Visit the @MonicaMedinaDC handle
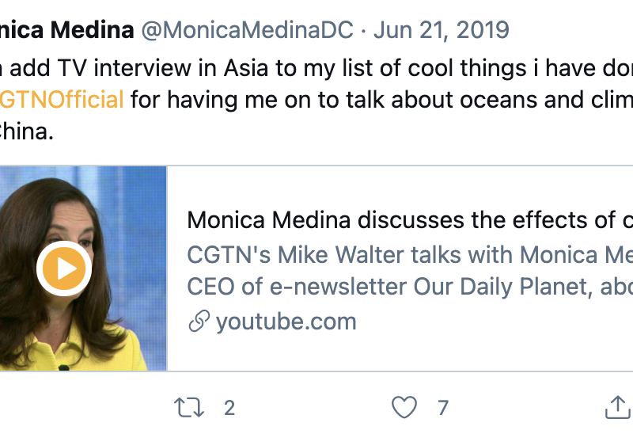Viewport: 633px width, 434px height. point(247,30)
